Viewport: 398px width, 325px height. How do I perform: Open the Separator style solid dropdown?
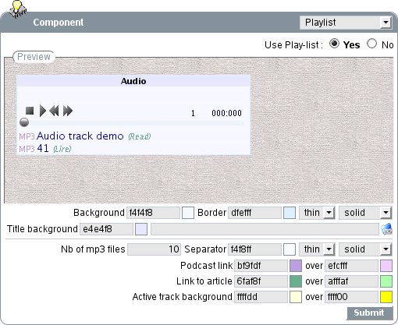365,249
